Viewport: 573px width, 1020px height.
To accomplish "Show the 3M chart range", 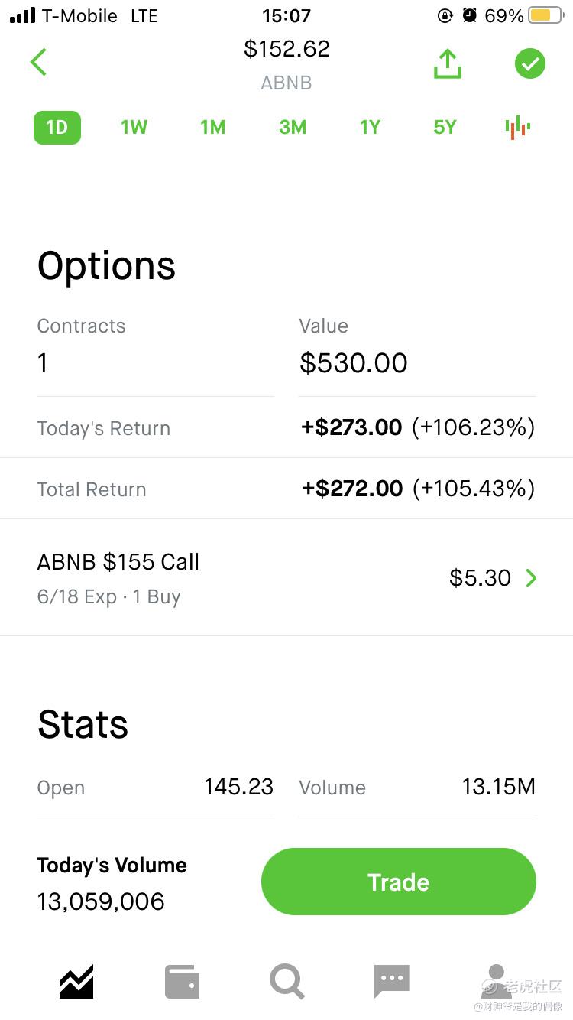I will [293, 128].
